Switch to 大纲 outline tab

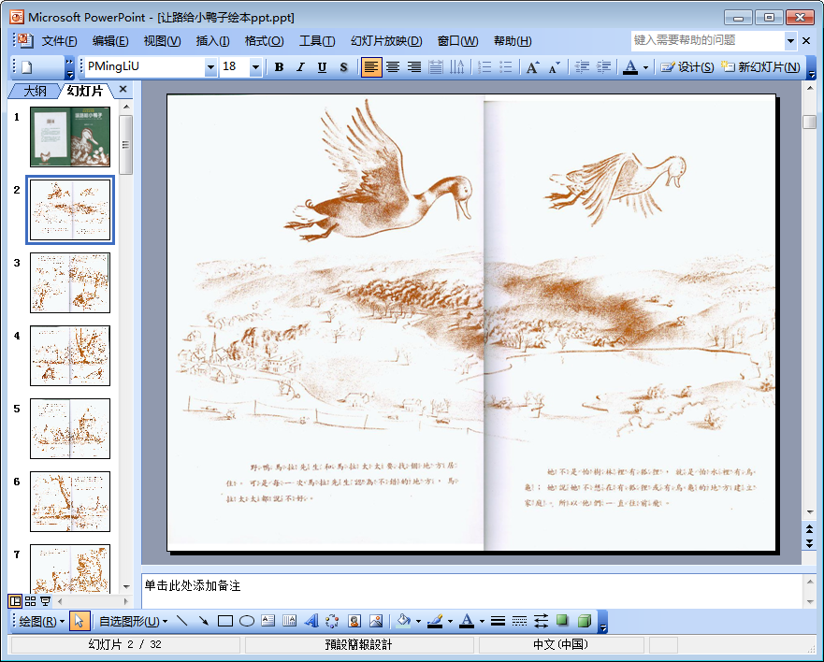(35, 91)
